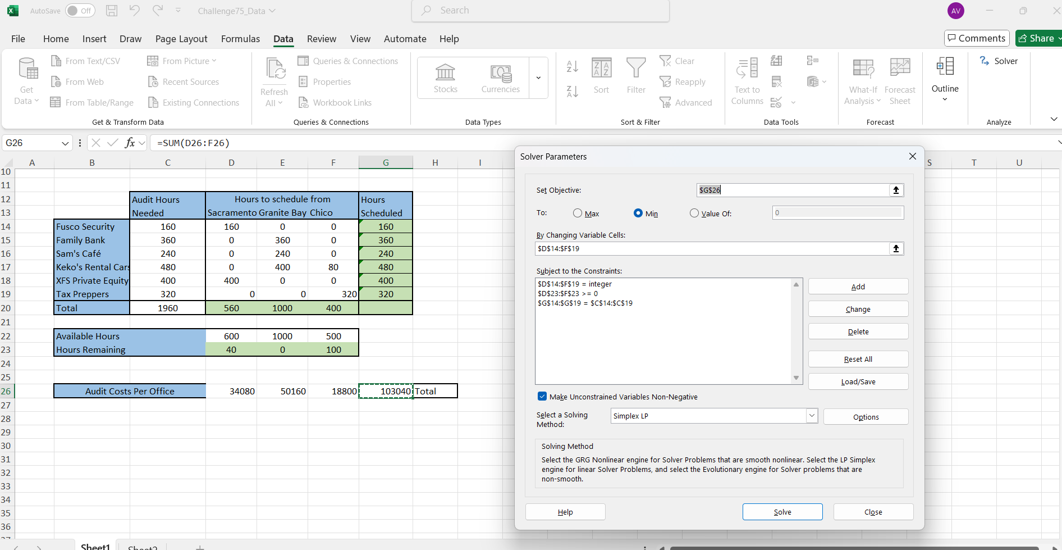Open the Page Layout tab

point(181,39)
